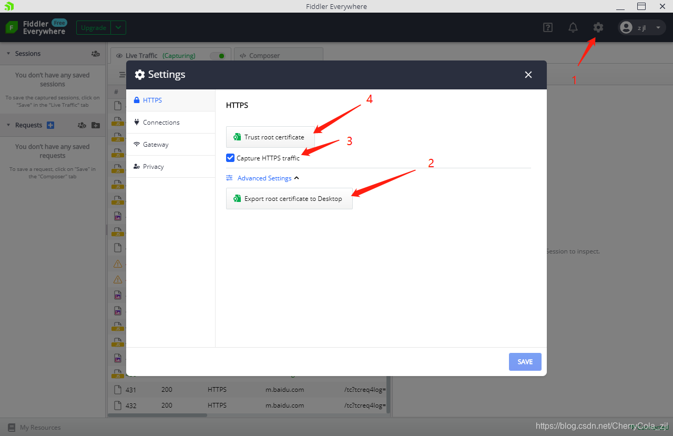Click the Upgrade button
673x436 pixels.
pos(94,28)
